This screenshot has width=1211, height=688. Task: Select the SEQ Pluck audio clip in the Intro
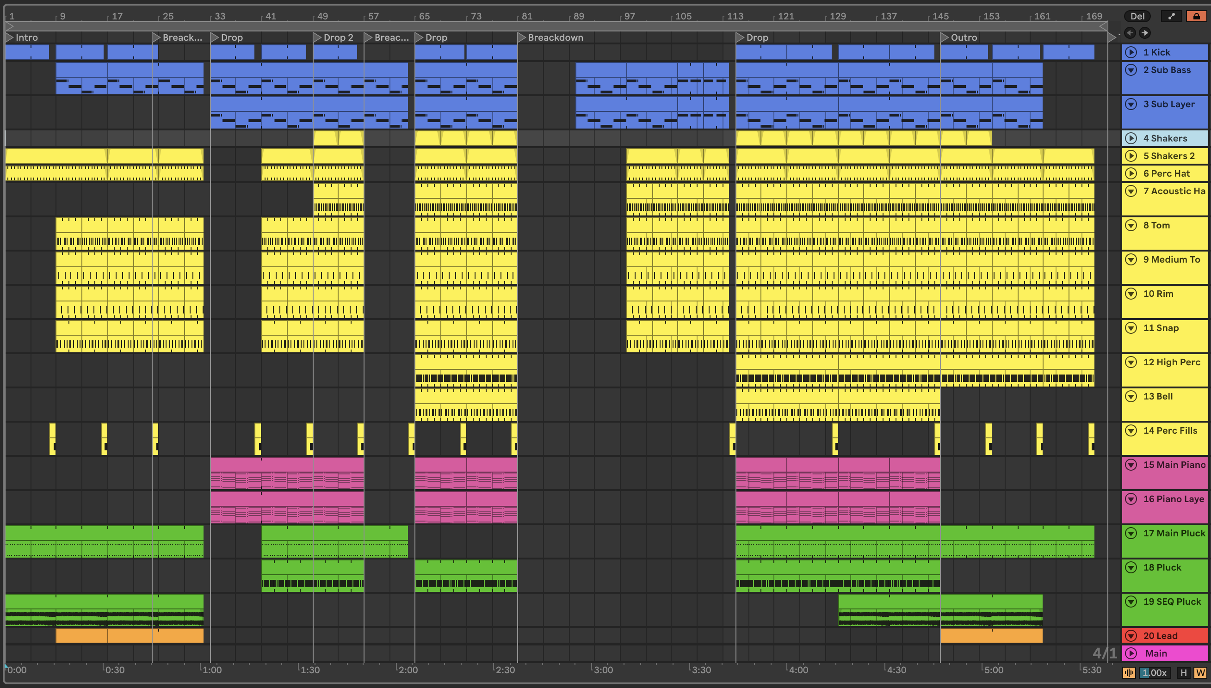pos(104,610)
